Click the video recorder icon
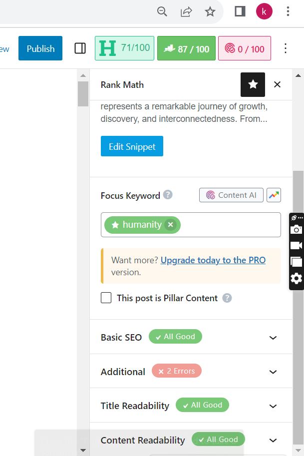Screen dimensions: 304x456 tap(297, 245)
